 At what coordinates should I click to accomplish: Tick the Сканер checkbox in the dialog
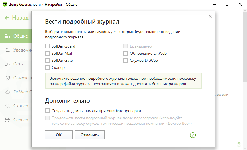point(47,67)
